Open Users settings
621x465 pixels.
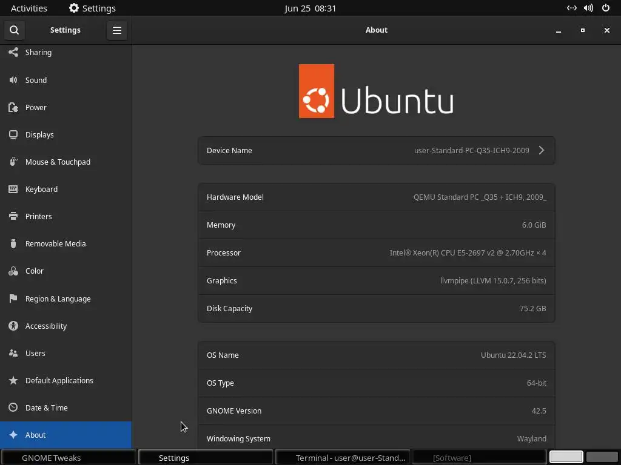(65, 353)
